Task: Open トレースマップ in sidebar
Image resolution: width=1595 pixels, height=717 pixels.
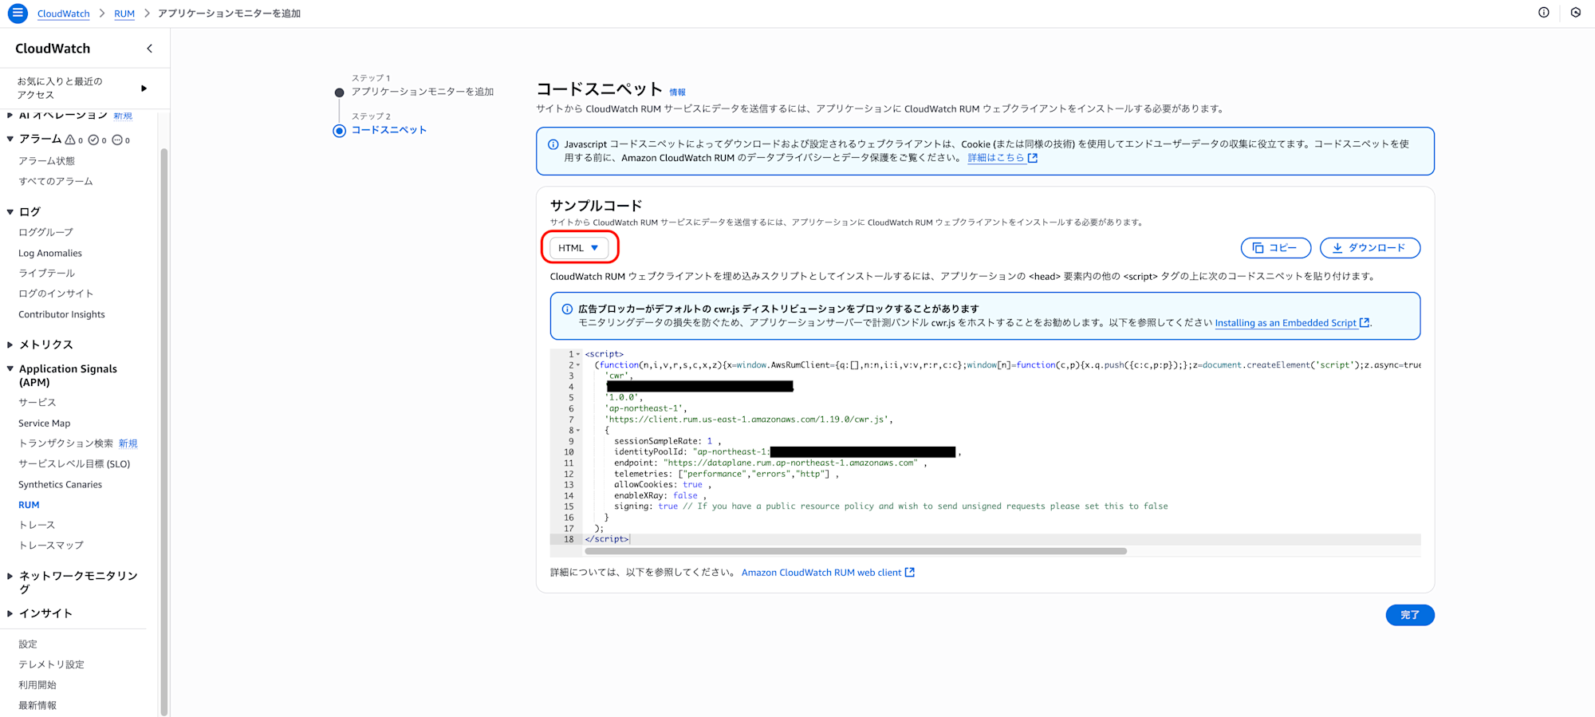Action: coord(51,546)
